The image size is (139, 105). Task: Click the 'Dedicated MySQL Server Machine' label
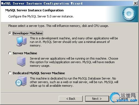coord(39,73)
